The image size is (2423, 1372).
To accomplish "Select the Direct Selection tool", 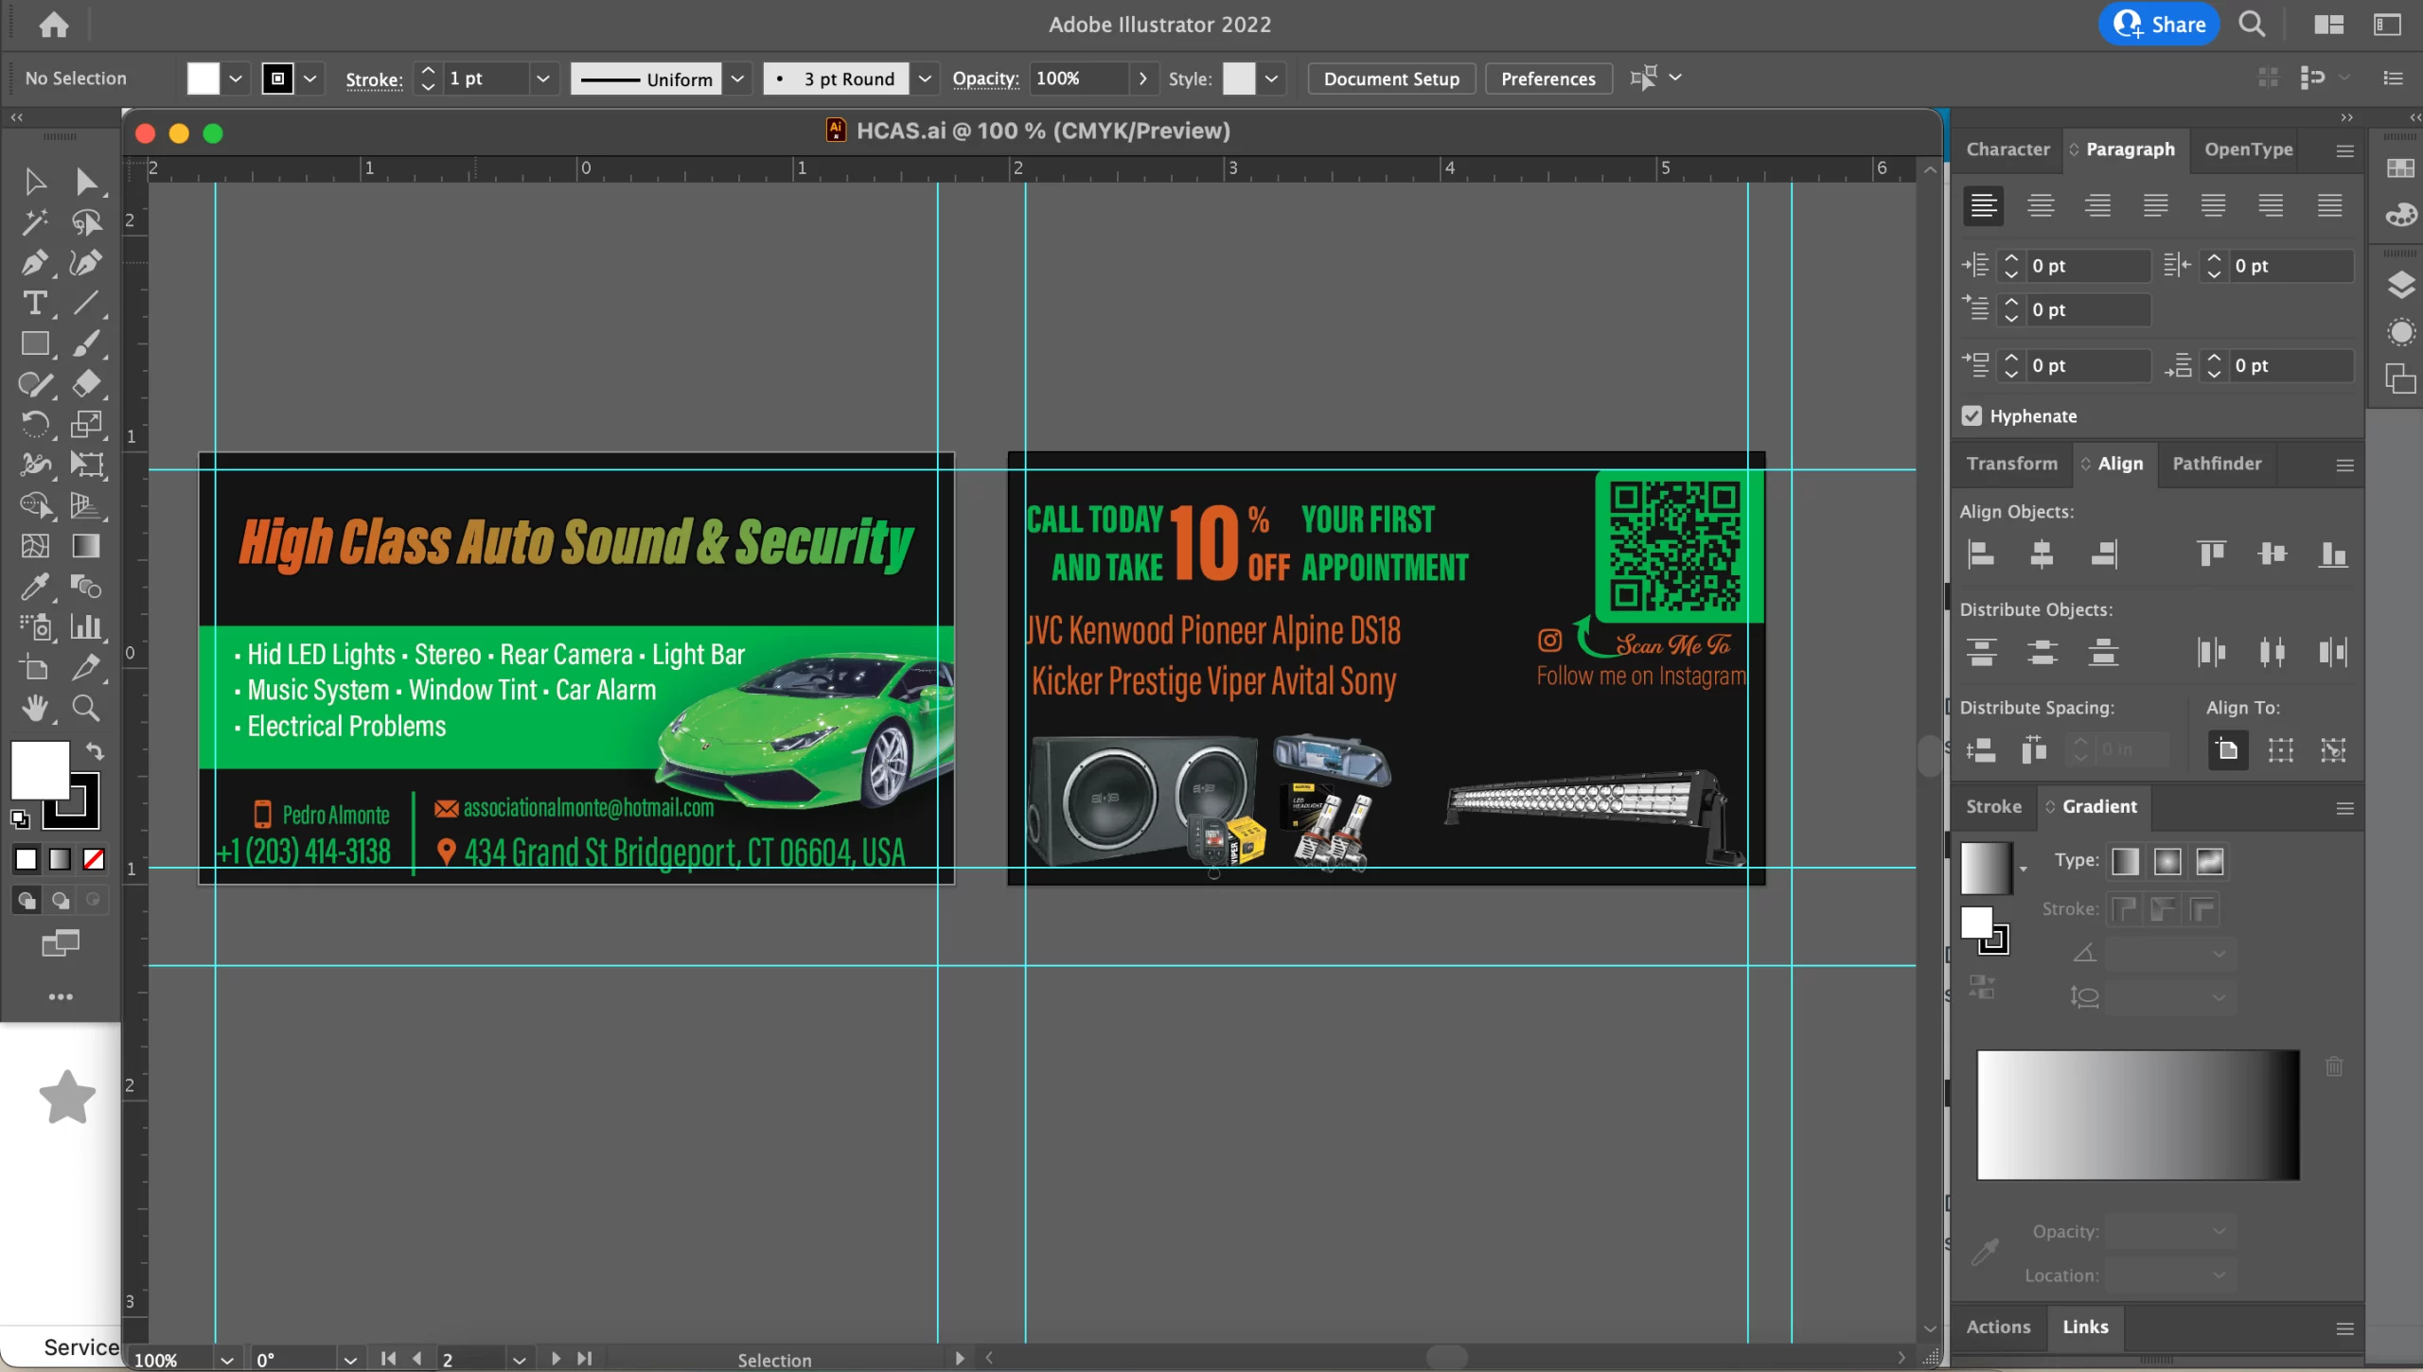I will tap(86, 181).
